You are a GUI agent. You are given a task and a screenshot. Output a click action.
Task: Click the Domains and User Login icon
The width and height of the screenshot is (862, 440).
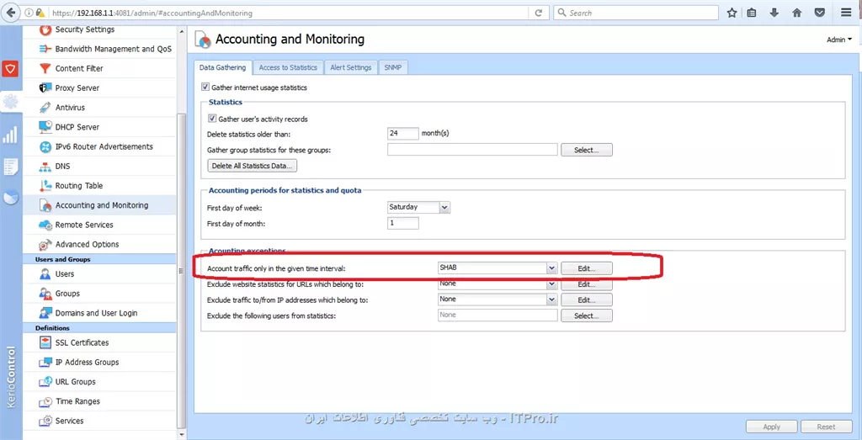coord(45,313)
